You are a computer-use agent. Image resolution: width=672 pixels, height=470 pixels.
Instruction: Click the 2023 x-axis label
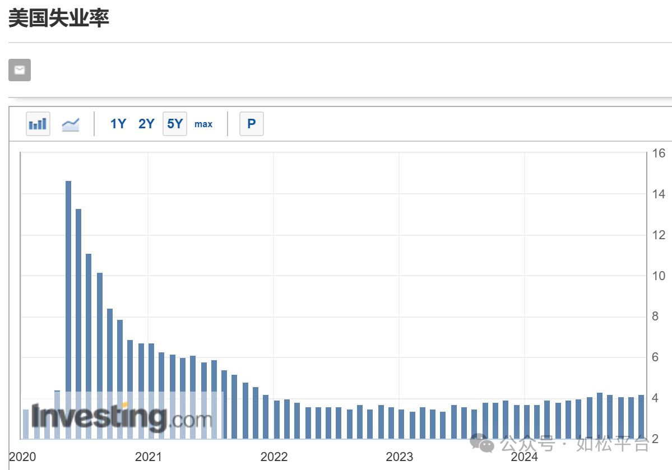click(x=399, y=457)
